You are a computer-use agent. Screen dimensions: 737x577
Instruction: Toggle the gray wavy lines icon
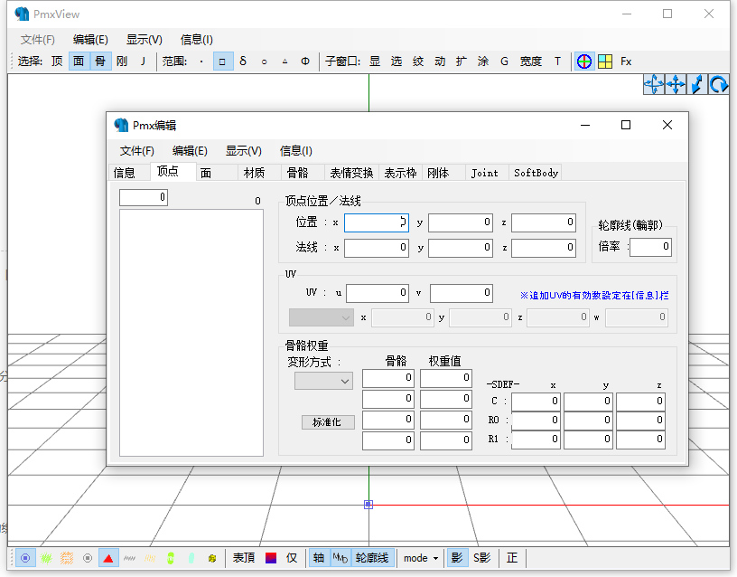point(129,558)
